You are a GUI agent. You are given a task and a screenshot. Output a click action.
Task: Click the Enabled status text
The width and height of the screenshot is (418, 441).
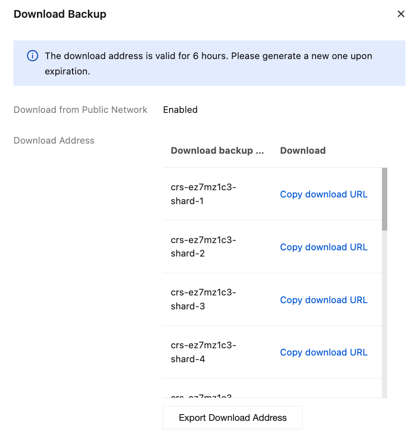180,110
